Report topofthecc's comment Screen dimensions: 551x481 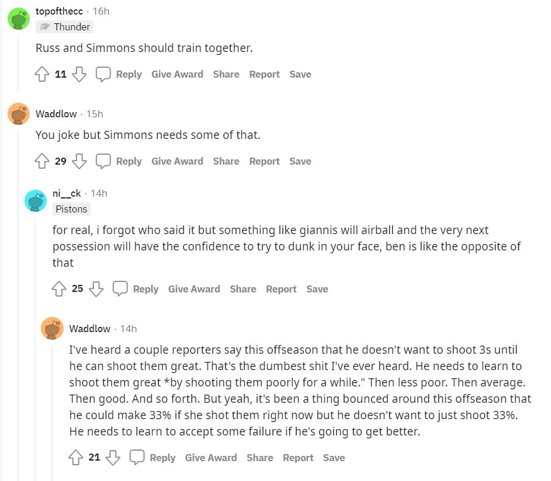coord(264,74)
